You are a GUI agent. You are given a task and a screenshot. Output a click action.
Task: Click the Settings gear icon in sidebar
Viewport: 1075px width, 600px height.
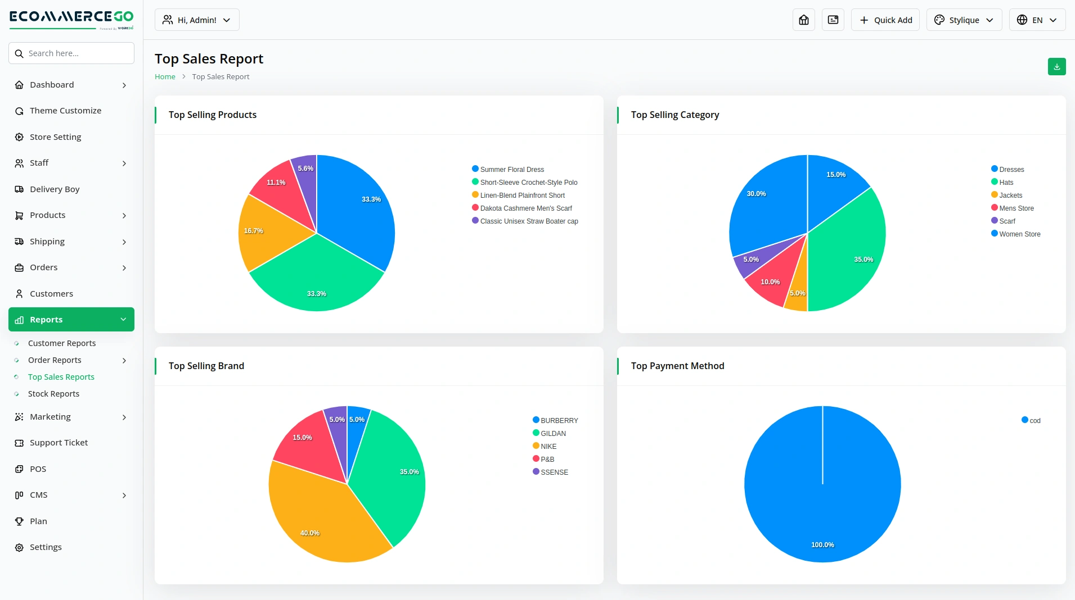(19, 547)
